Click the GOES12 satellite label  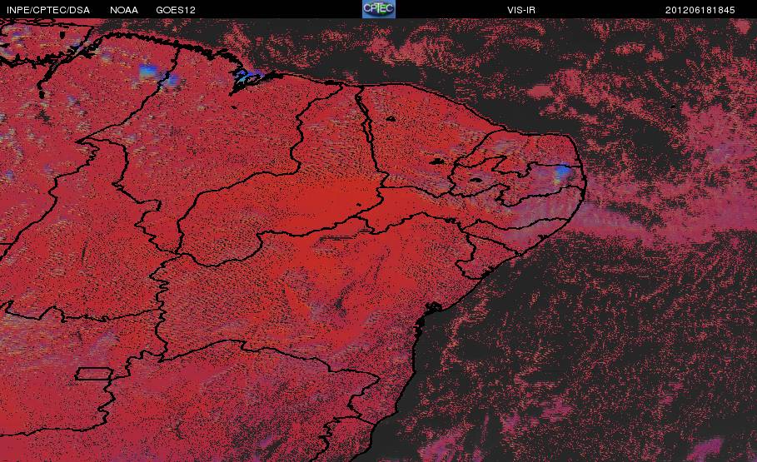pyautogui.click(x=176, y=10)
